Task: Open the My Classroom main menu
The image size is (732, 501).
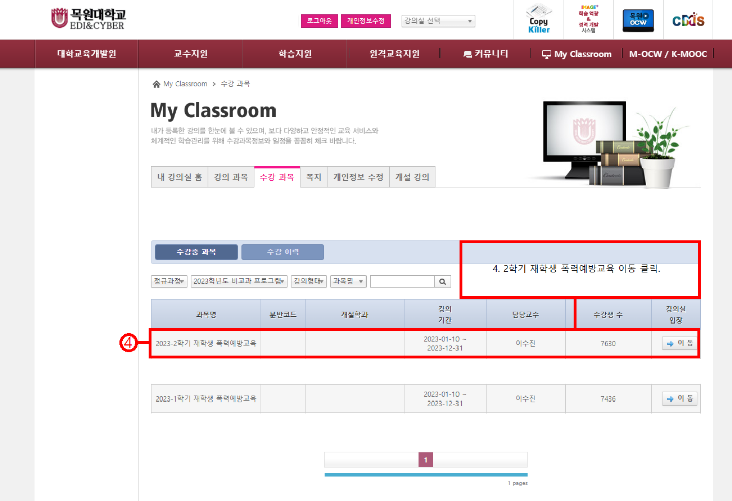Action: tap(577, 54)
